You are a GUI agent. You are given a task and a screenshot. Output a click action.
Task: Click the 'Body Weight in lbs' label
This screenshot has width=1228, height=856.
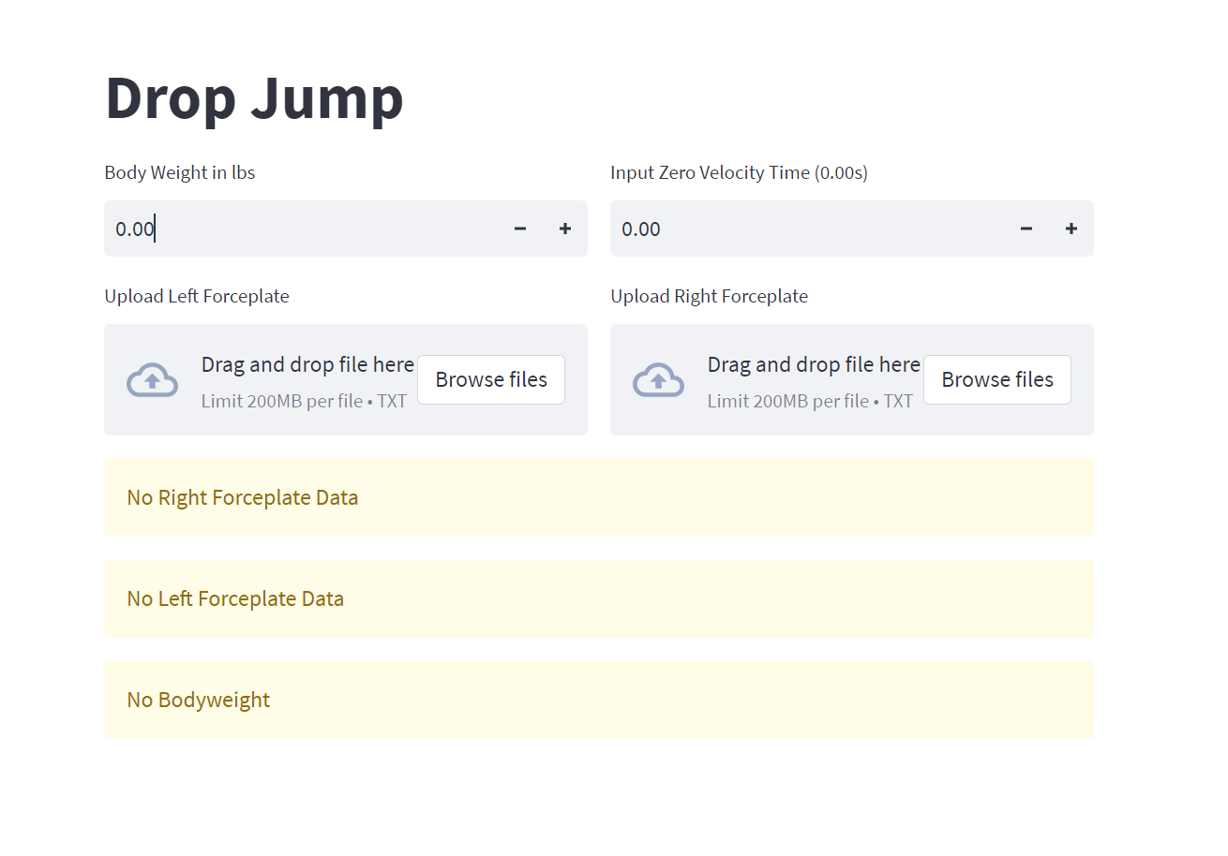[180, 172]
